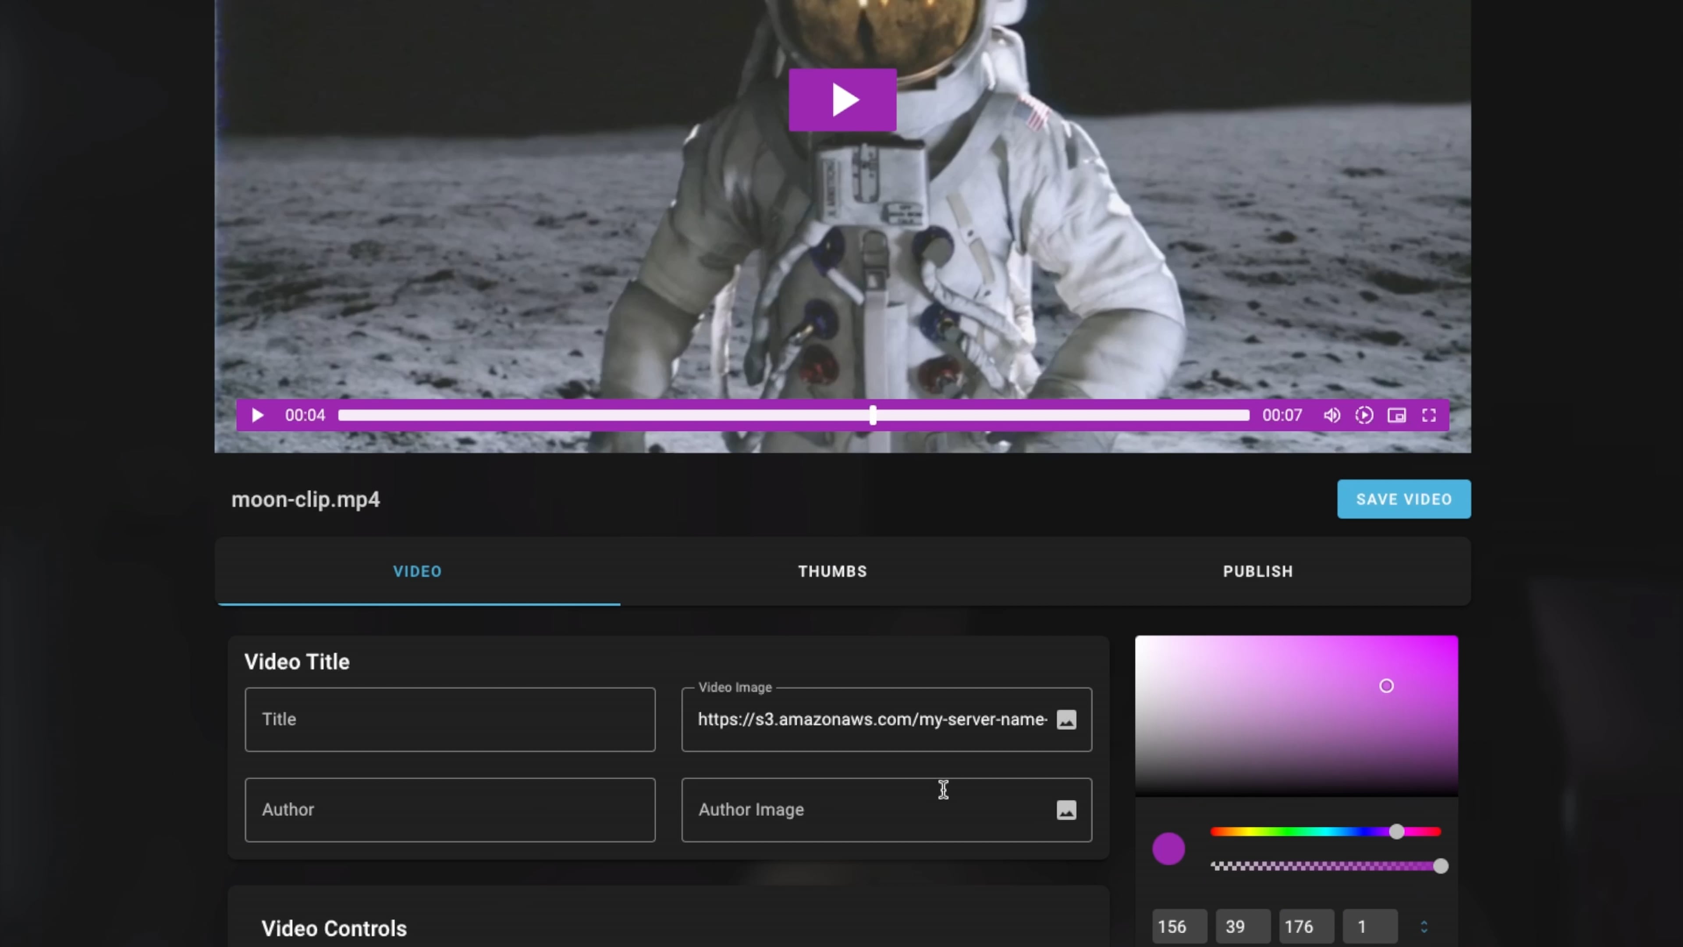Click the 00:07 duration label
The width and height of the screenshot is (1683, 947).
1282,416
